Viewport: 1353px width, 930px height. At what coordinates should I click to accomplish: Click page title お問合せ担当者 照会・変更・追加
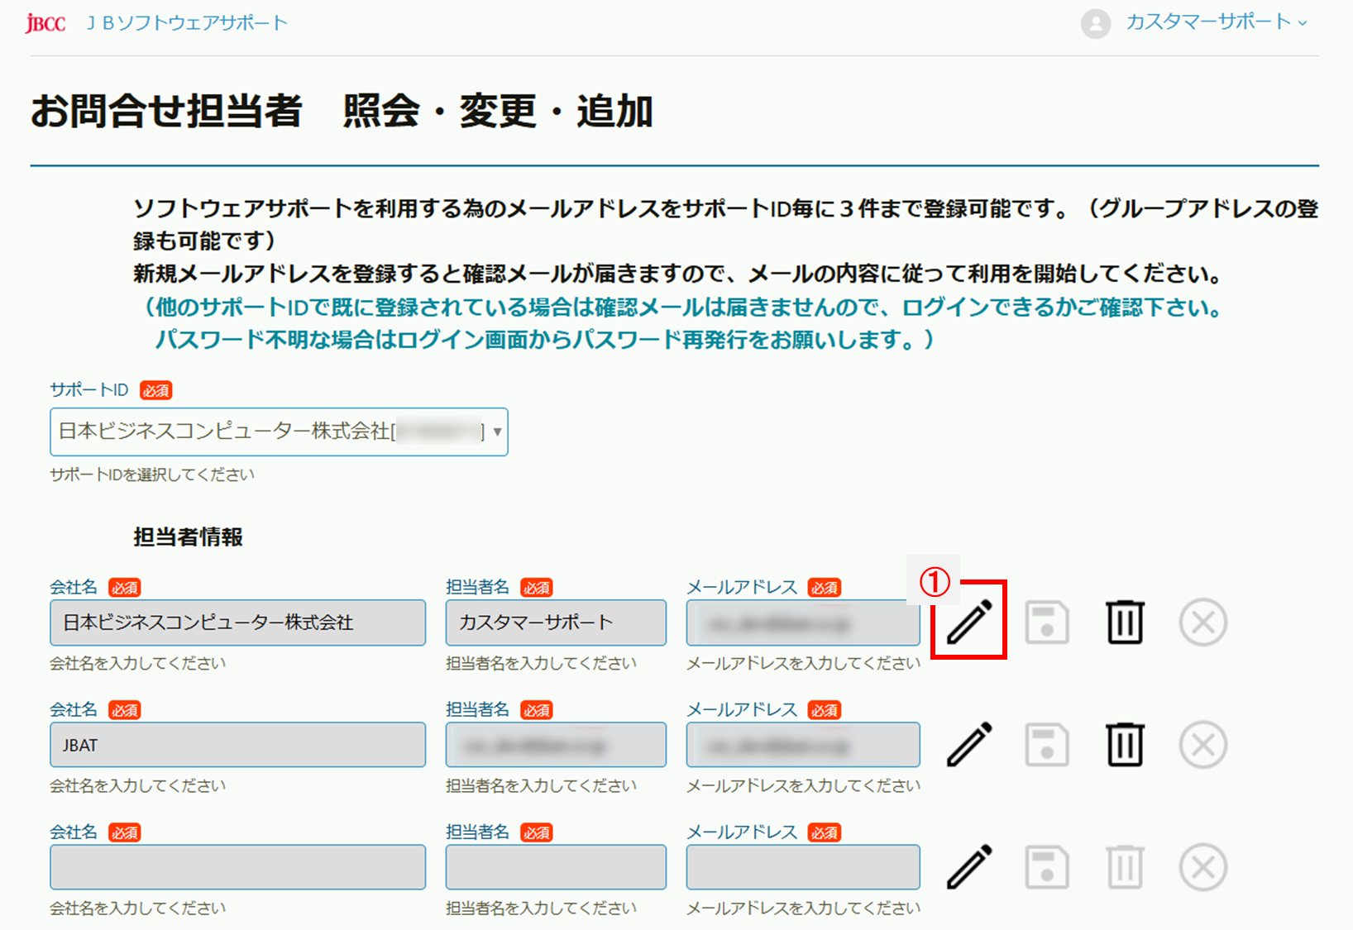tap(342, 111)
